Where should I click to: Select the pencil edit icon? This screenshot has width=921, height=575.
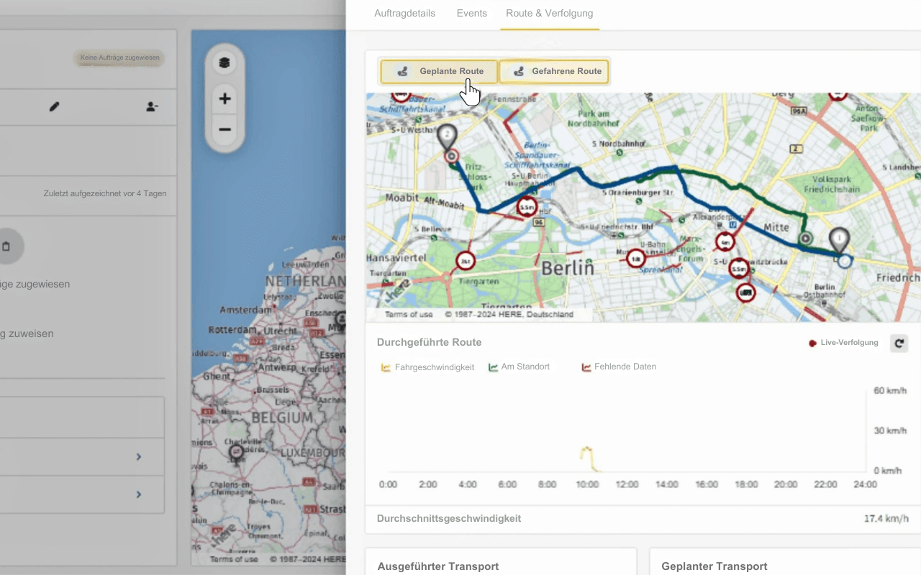tap(54, 106)
